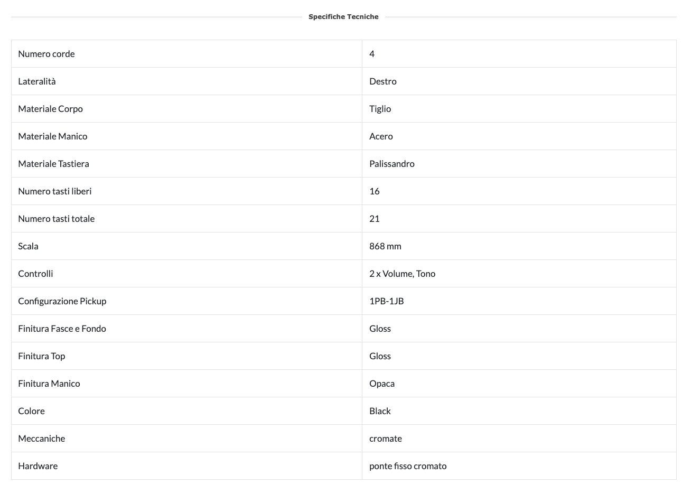The height and width of the screenshot is (494, 692).
Task: Click the Materiale Corpo label
Action: tap(50, 109)
